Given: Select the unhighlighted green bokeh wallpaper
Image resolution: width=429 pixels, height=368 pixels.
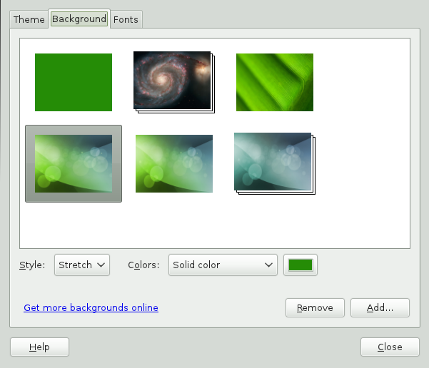Looking at the screenshot, I should click(174, 163).
